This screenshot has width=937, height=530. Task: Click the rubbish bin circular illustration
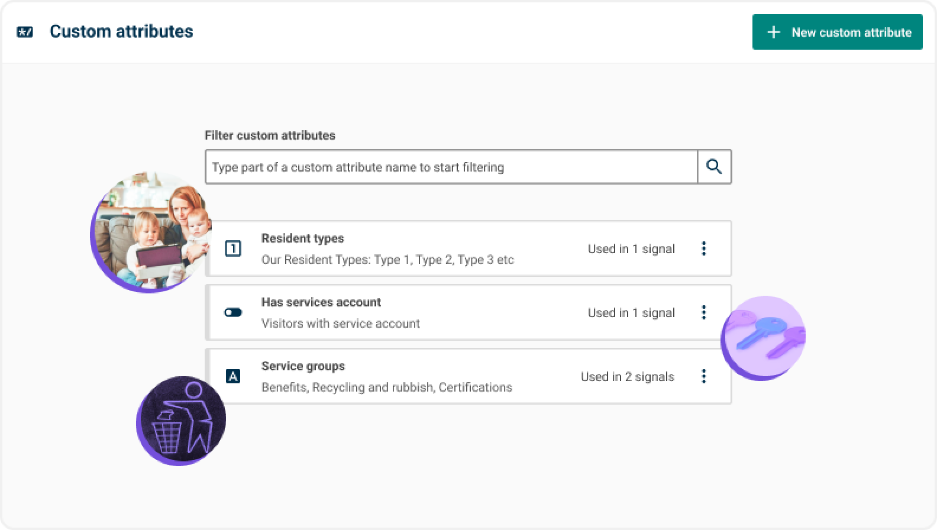click(x=181, y=421)
